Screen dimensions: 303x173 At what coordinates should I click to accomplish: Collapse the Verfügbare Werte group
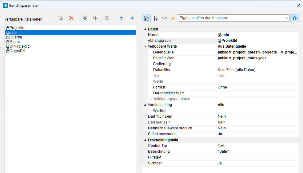pyautogui.click(x=145, y=46)
